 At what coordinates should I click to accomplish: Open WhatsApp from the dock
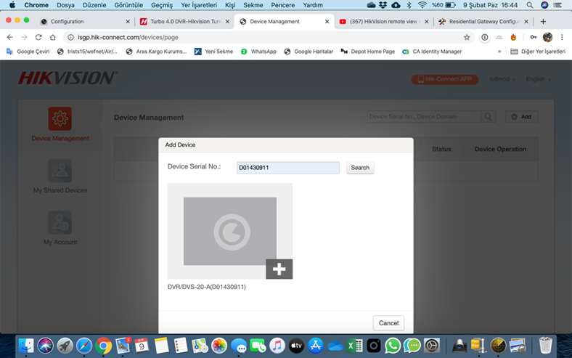(393, 346)
